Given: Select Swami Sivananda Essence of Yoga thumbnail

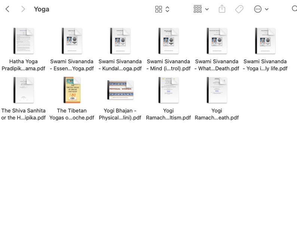Looking at the screenshot, I should coord(72,41).
